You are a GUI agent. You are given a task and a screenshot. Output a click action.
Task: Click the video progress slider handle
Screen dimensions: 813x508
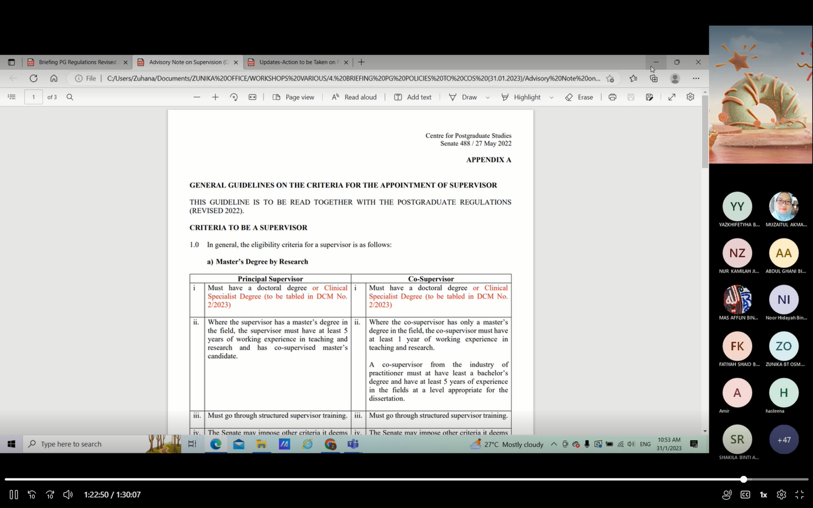[x=744, y=479]
